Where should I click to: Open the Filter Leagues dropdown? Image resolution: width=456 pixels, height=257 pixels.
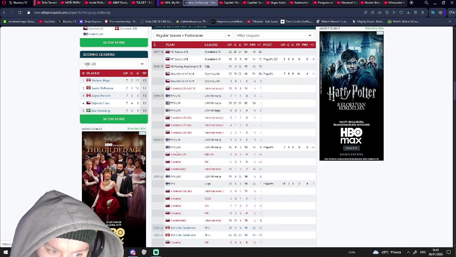274,35
